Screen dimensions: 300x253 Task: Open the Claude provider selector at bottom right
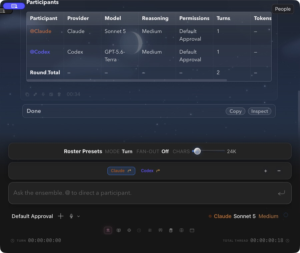[223, 216]
